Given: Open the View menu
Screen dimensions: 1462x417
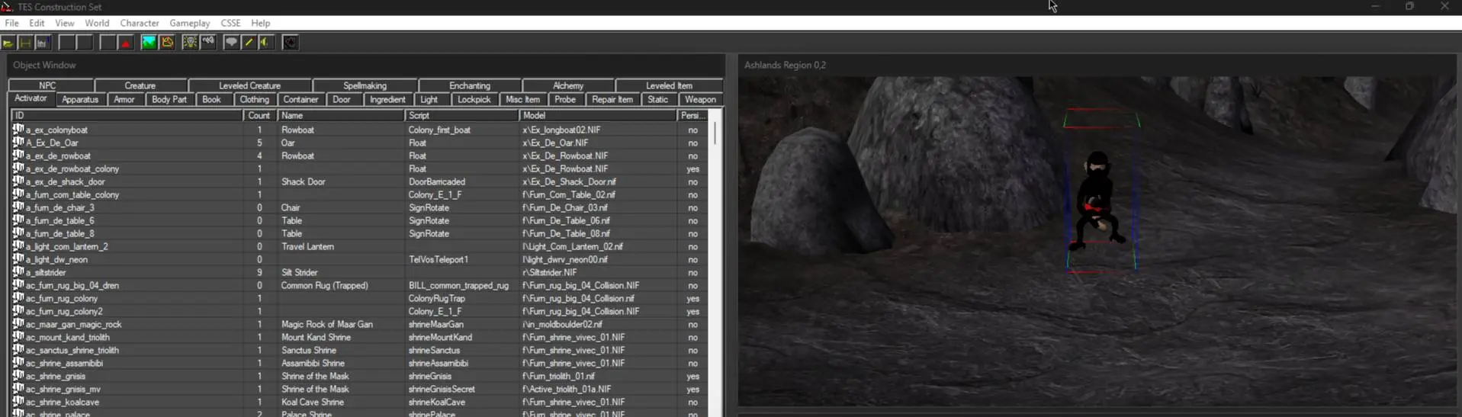Looking at the screenshot, I should [x=65, y=23].
